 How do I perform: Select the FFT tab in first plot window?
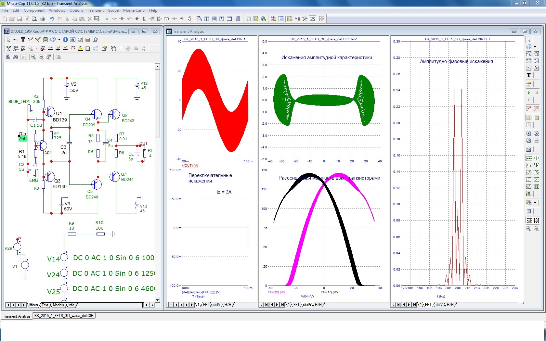pyautogui.click(x=206, y=305)
